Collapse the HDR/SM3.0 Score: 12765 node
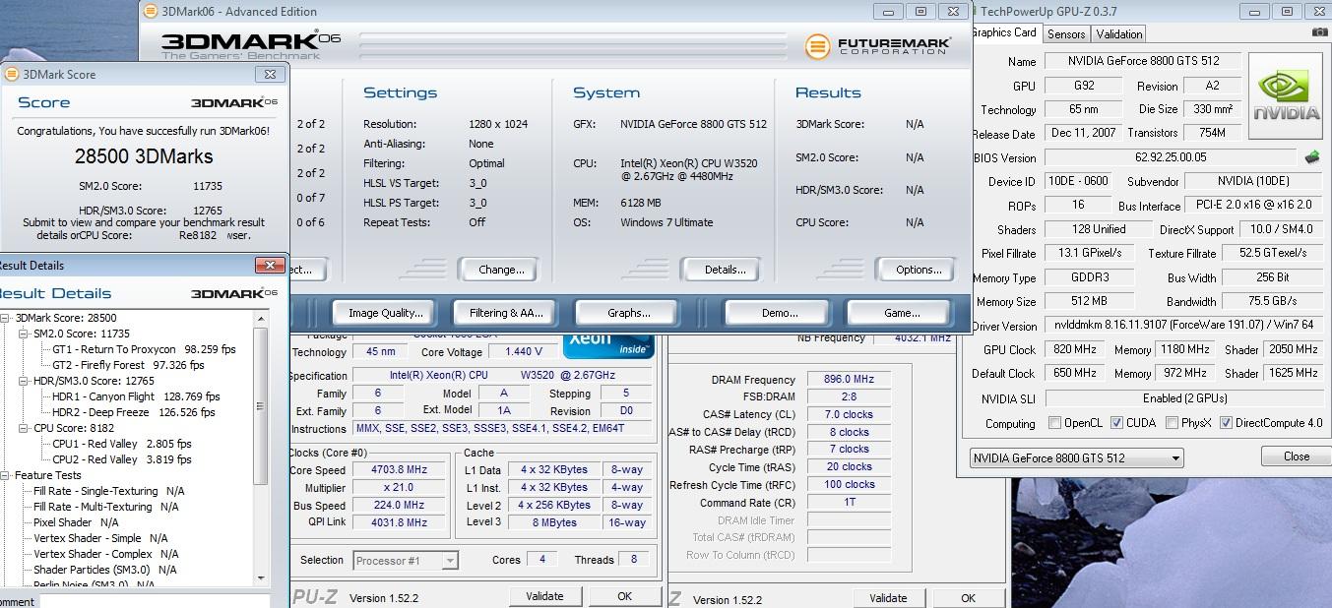Viewport: 1332px width, 608px height. [25, 381]
